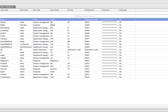Select the Vertrieb row
Image resolution: width=168 pixels, height=112 pixels.
(84, 74)
